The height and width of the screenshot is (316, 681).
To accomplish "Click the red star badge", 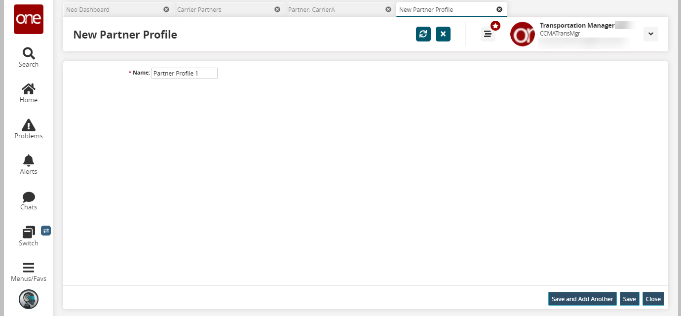I will [495, 26].
